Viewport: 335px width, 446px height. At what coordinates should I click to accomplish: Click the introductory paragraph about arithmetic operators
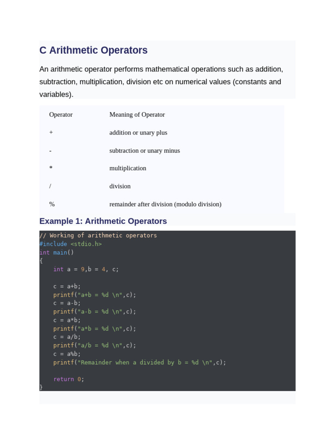161,82
